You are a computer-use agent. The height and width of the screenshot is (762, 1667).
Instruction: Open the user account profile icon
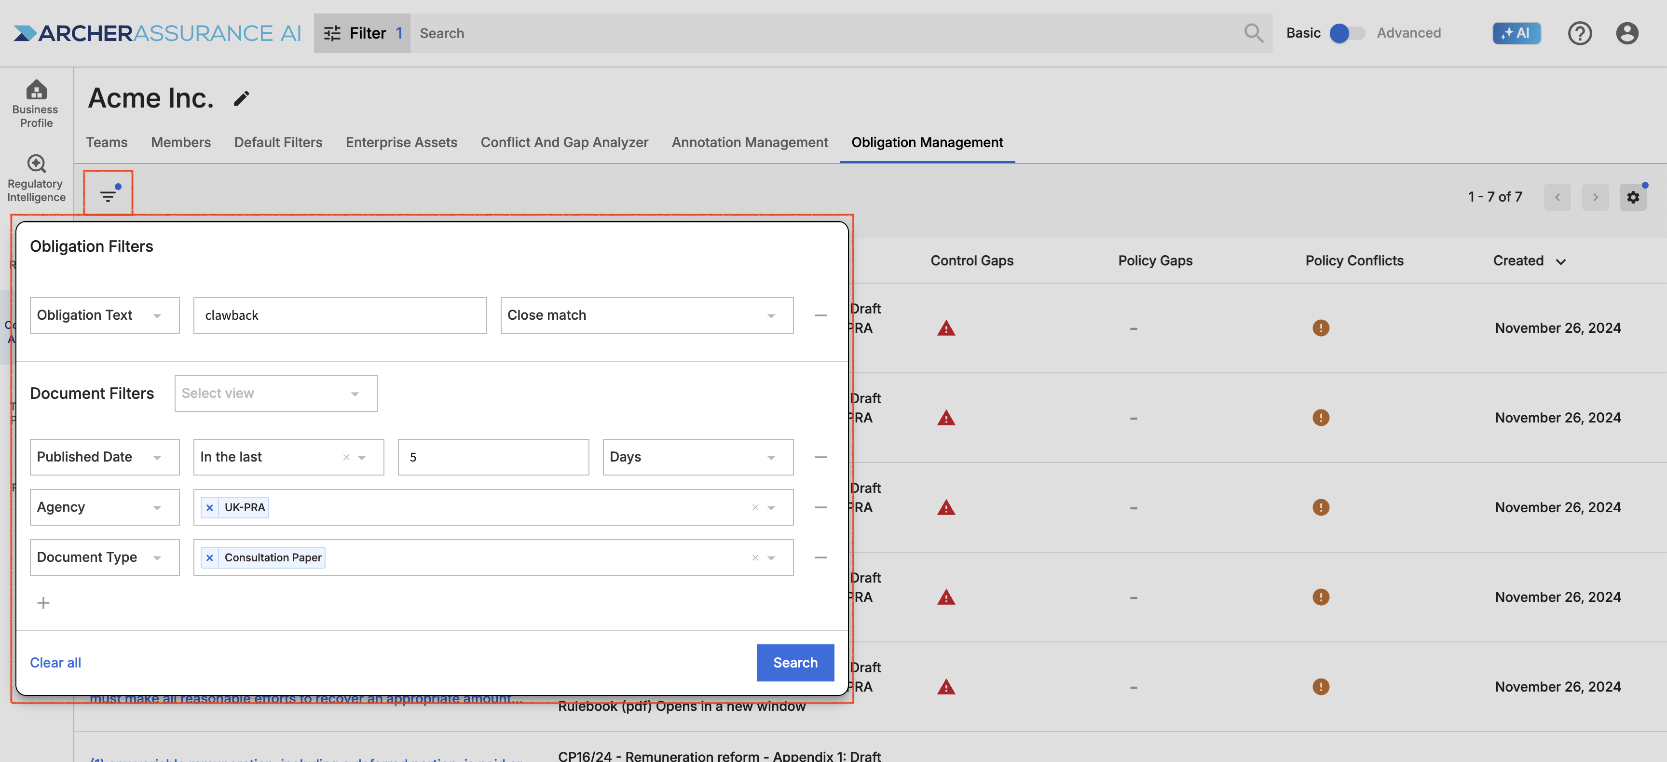point(1626,33)
